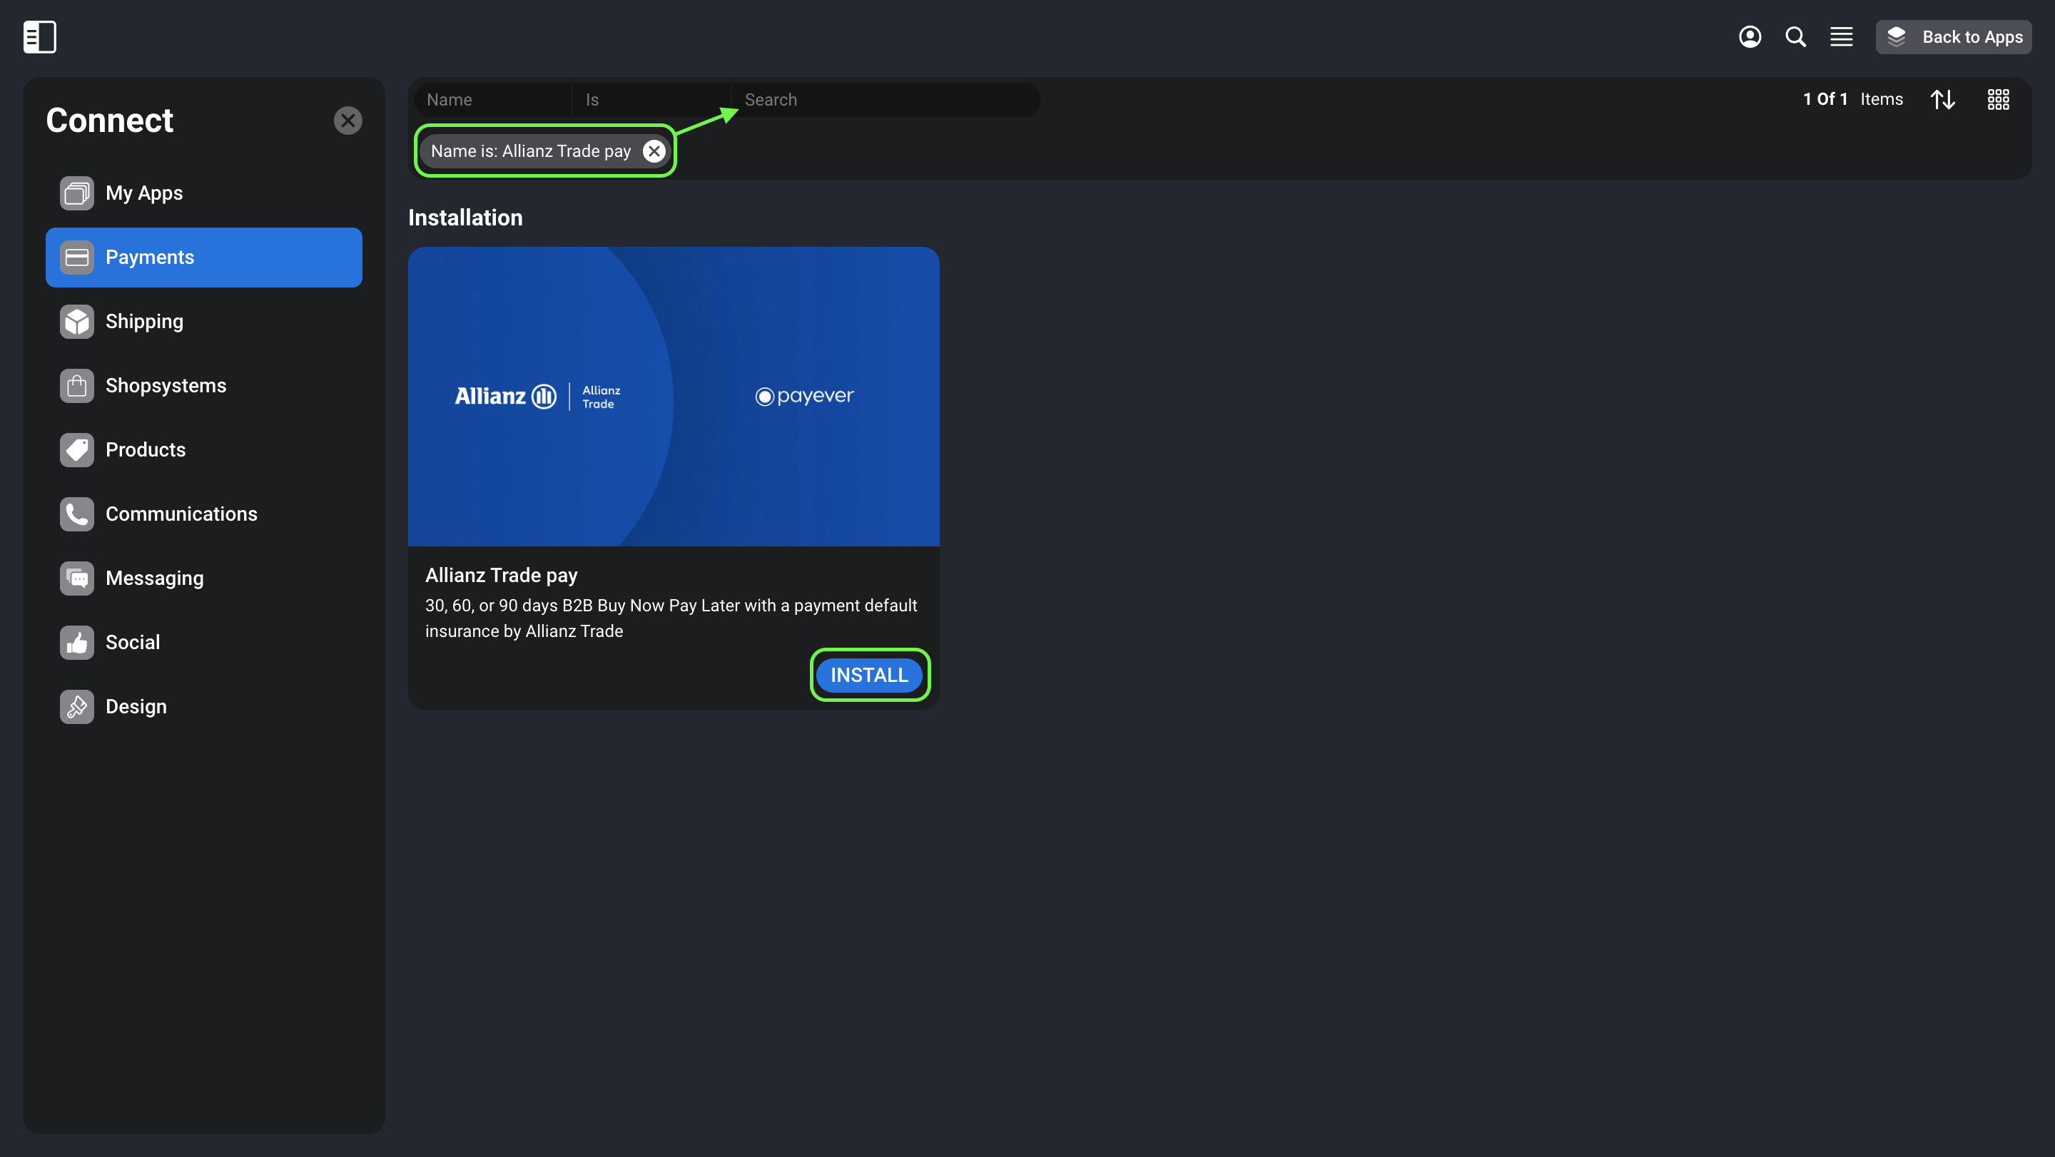Open Shopsystems category
The image size is (2055, 1157).
click(x=204, y=386)
